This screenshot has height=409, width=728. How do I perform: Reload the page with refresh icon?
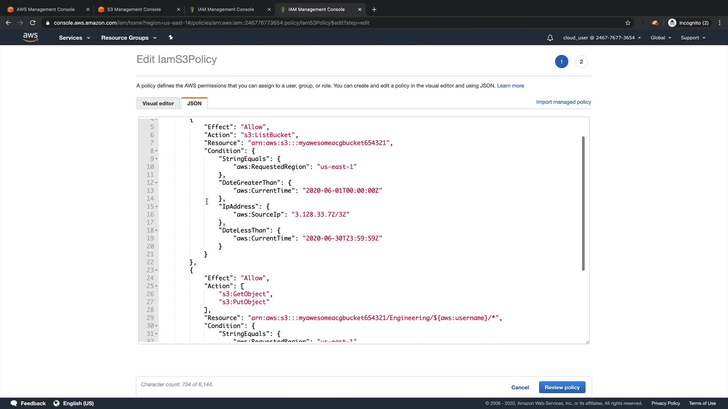[33, 23]
